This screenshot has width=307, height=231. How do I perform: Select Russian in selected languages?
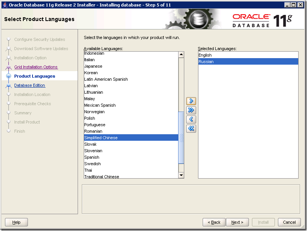pos(248,62)
